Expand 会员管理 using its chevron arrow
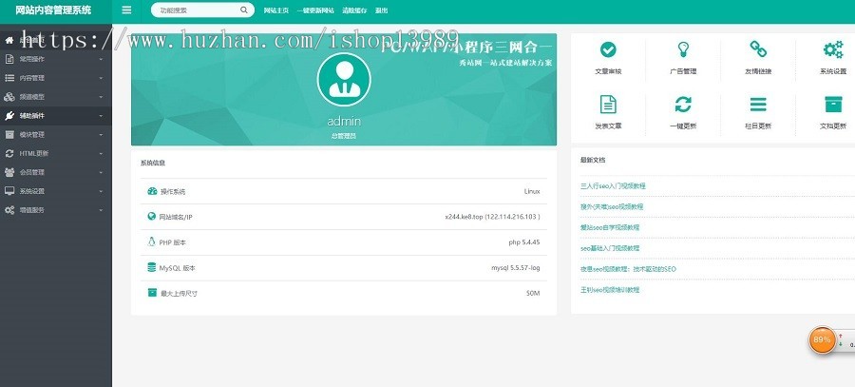This screenshot has width=855, height=387. pyautogui.click(x=101, y=172)
